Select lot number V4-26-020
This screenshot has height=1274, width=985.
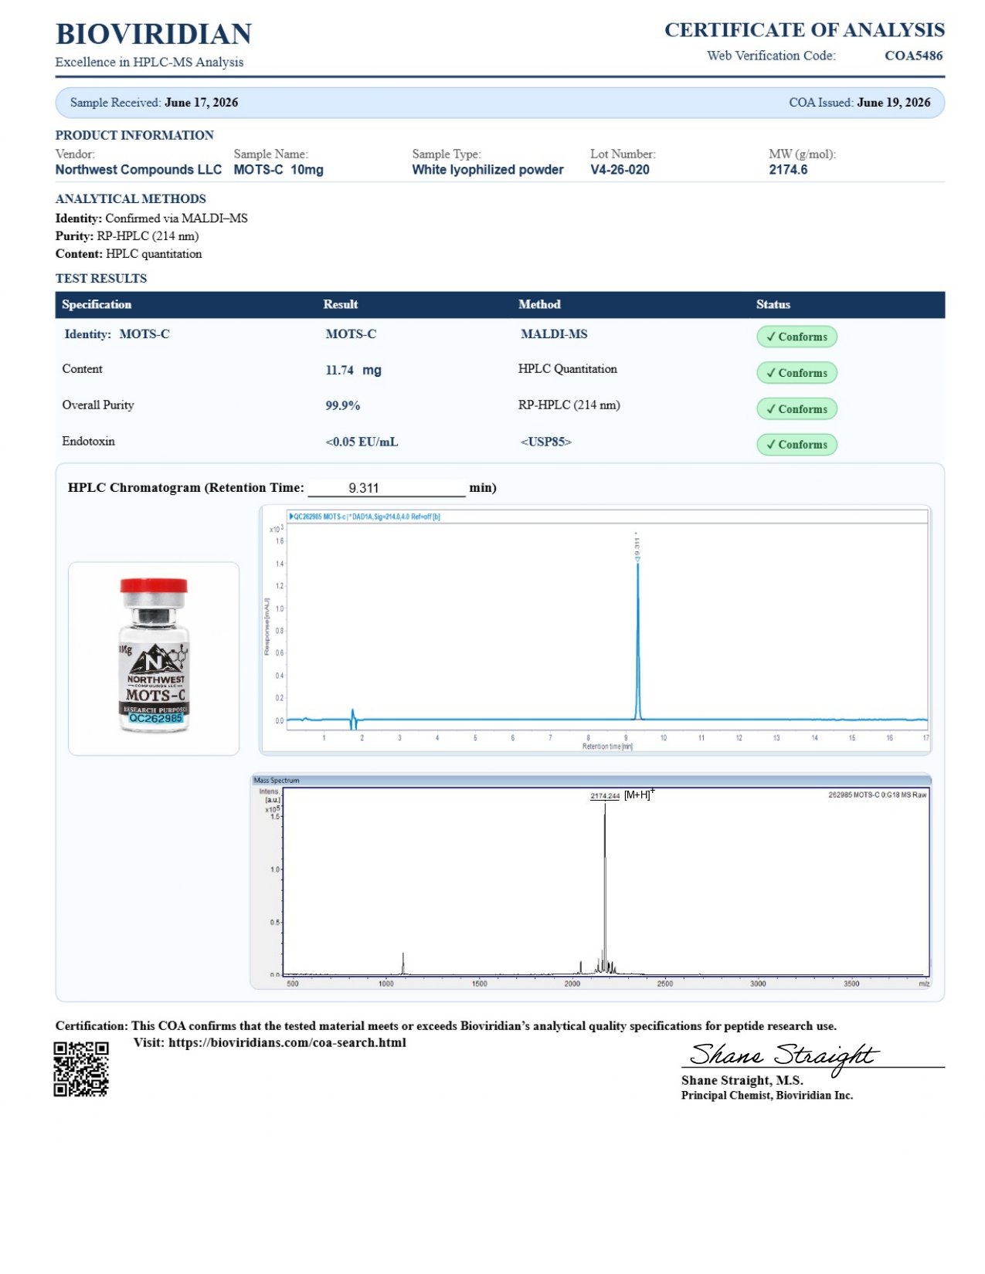click(620, 170)
